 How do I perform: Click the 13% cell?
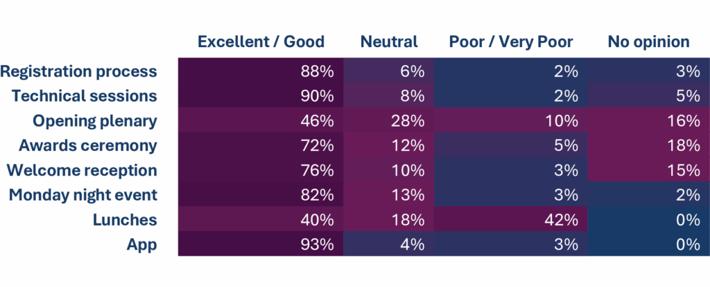coord(389,195)
